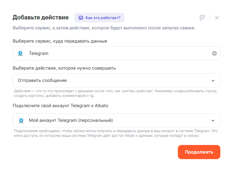
Task: Open the 'Мой аккаунт Telegram (персональный)' dropdown
Action: coord(116,120)
